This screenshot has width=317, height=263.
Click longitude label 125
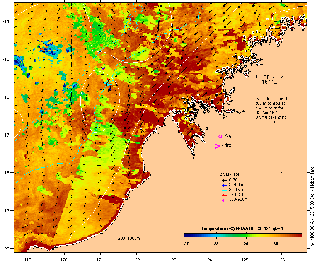(245, 260)
